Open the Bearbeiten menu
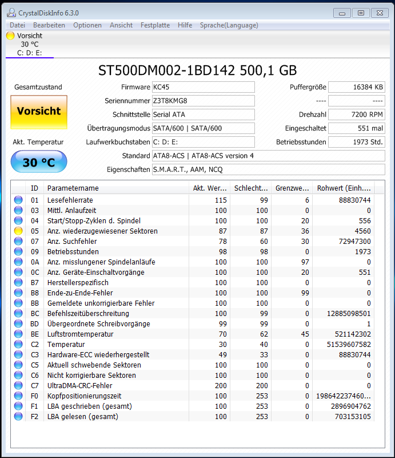395x458 pixels. click(49, 25)
